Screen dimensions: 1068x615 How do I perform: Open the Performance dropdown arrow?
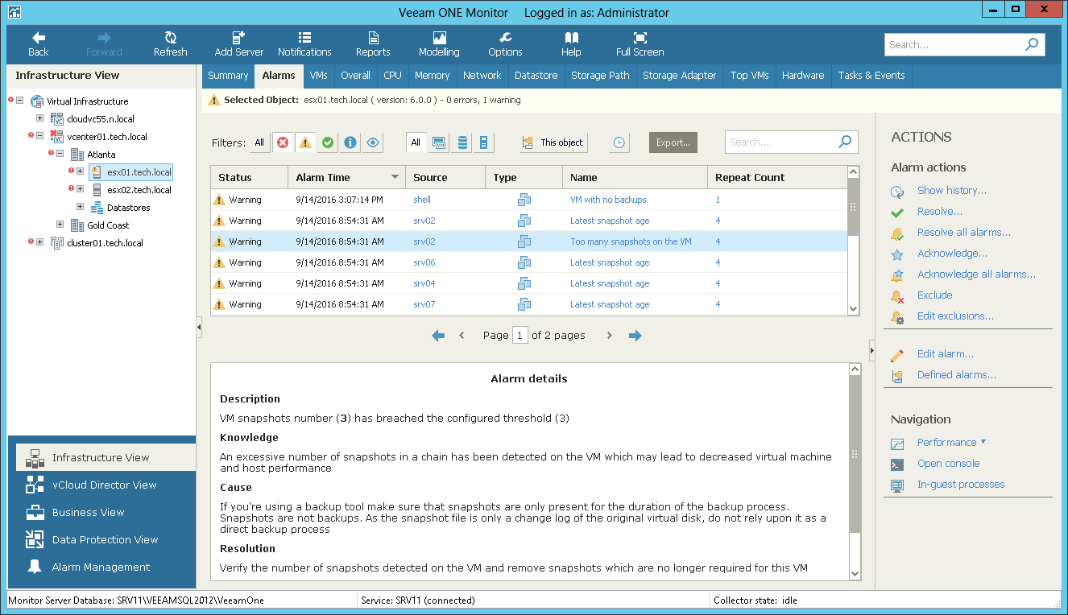[x=983, y=442]
